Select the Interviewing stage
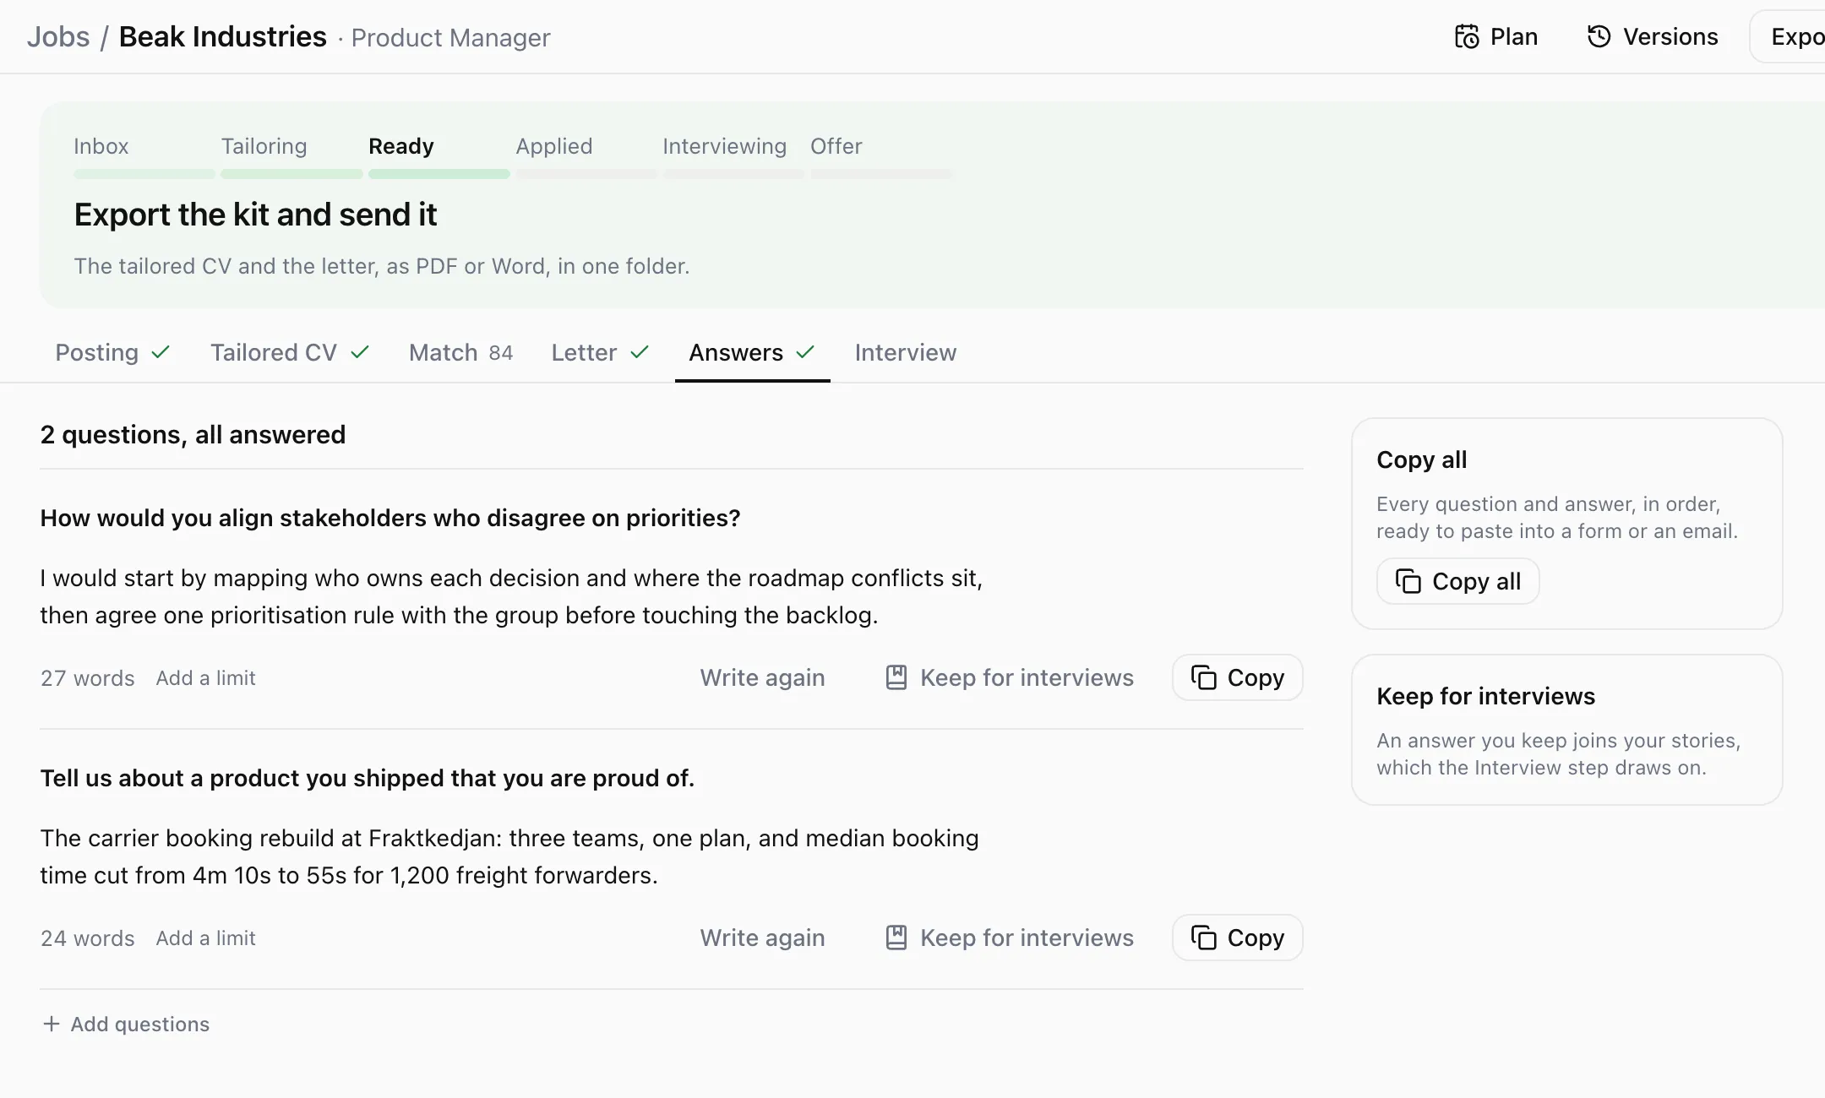Image resolution: width=1825 pixels, height=1098 pixels. click(724, 146)
